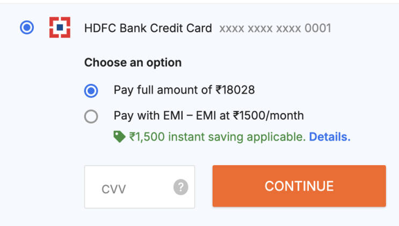Open the CVV help question mark icon

[x=181, y=187]
